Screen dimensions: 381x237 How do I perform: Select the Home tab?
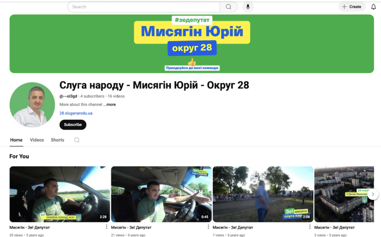click(16, 140)
